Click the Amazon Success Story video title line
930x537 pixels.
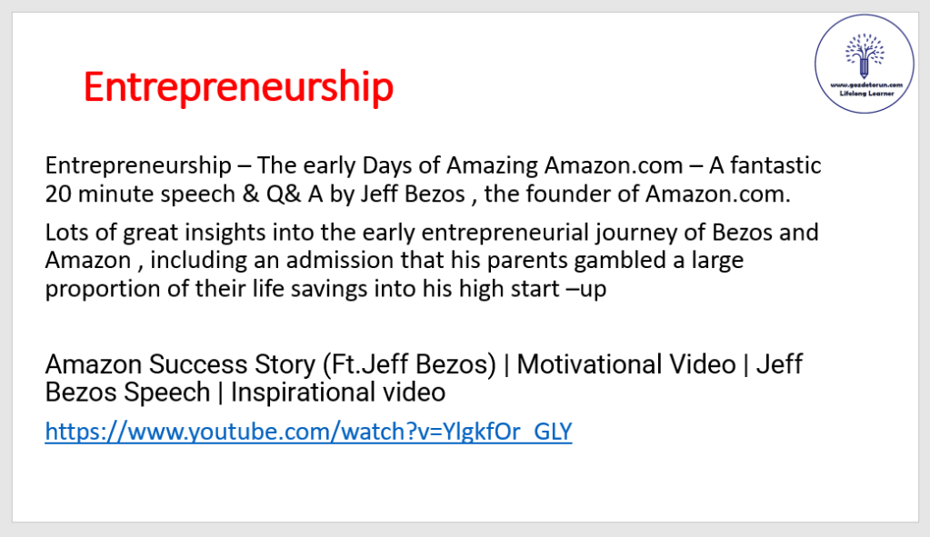coord(424,378)
